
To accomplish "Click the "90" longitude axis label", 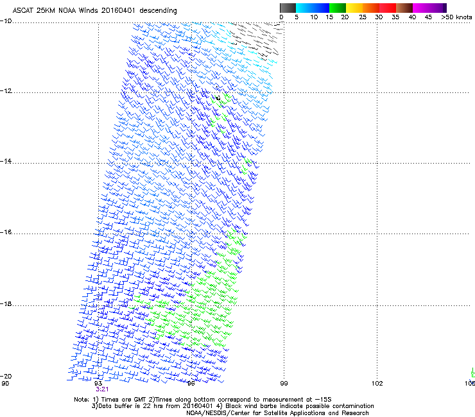I will coord(5,384).
